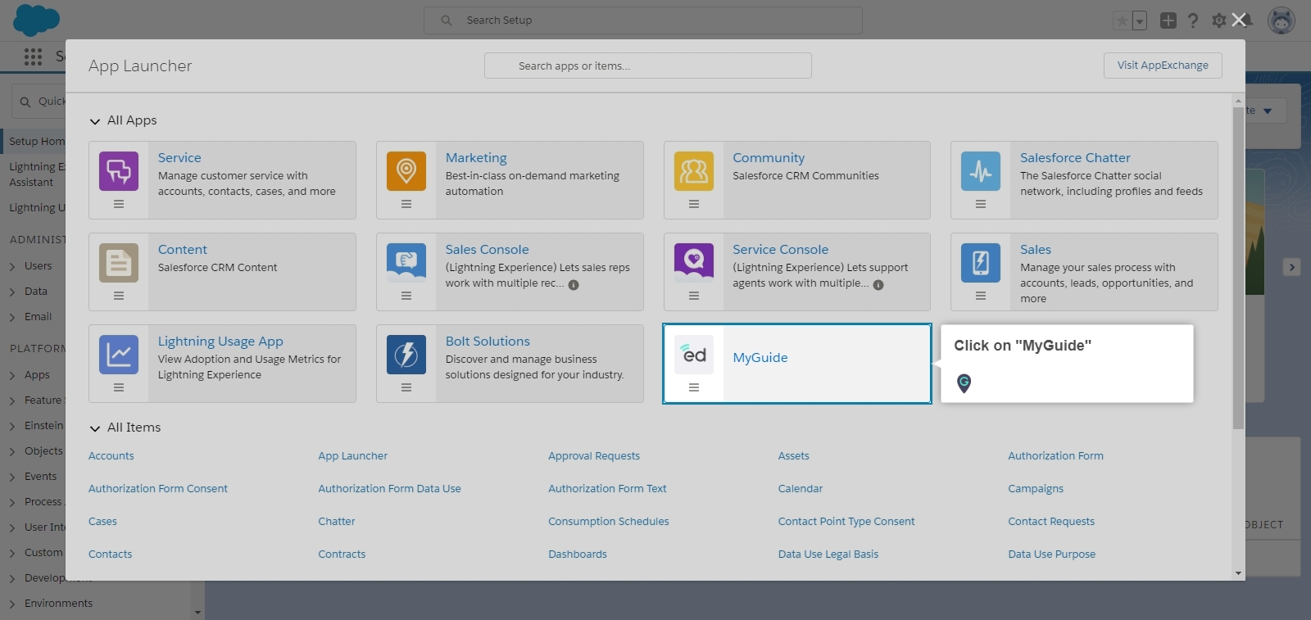Click info icon on Service Console description
The width and height of the screenshot is (1311, 620).
878,285
